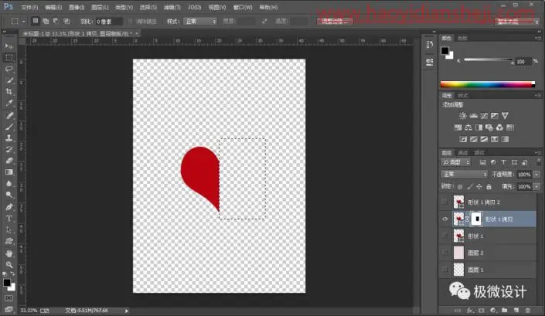Toggle lock all
545x316 pixels.
tap(489, 187)
